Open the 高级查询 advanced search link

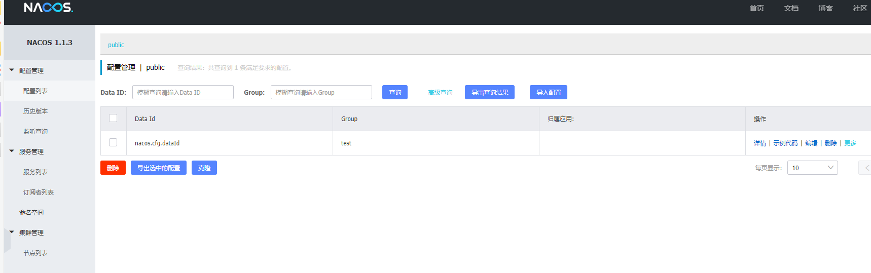click(440, 93)
